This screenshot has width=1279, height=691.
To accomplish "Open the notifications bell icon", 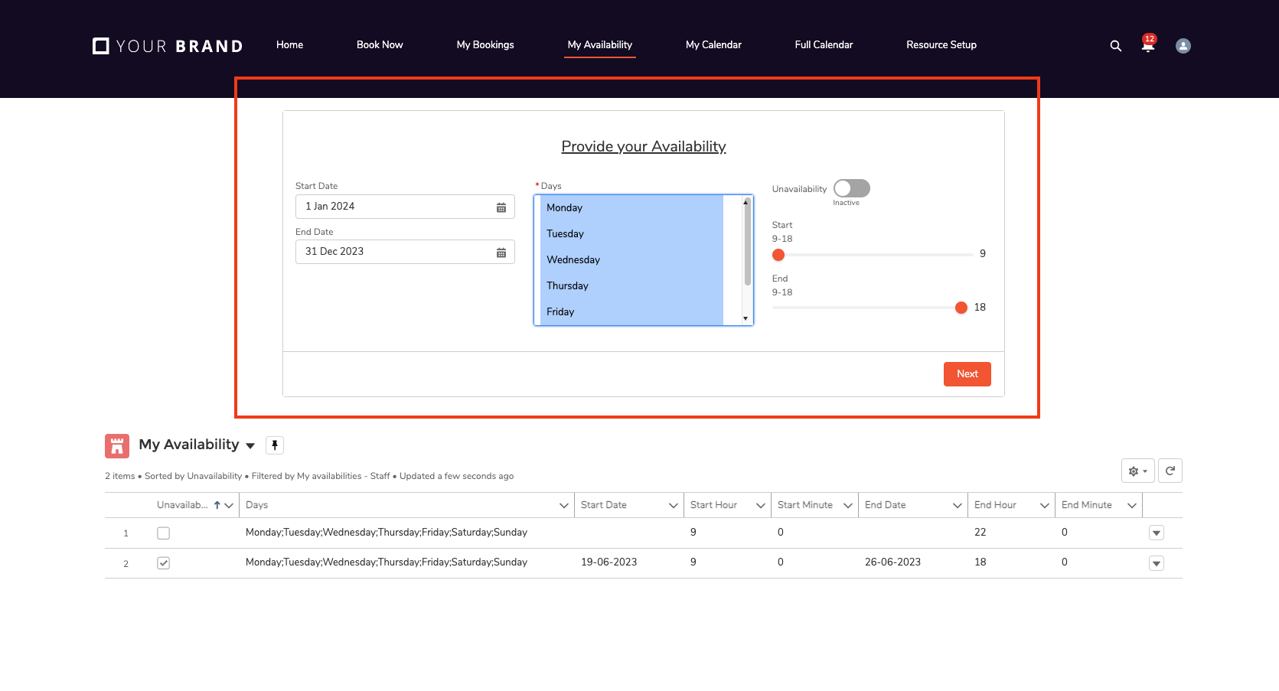I will point(1147,46).
